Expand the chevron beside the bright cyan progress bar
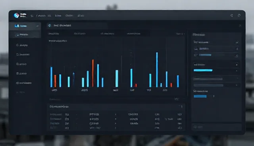Screen dimensions: 254x146 click(237, 71)
